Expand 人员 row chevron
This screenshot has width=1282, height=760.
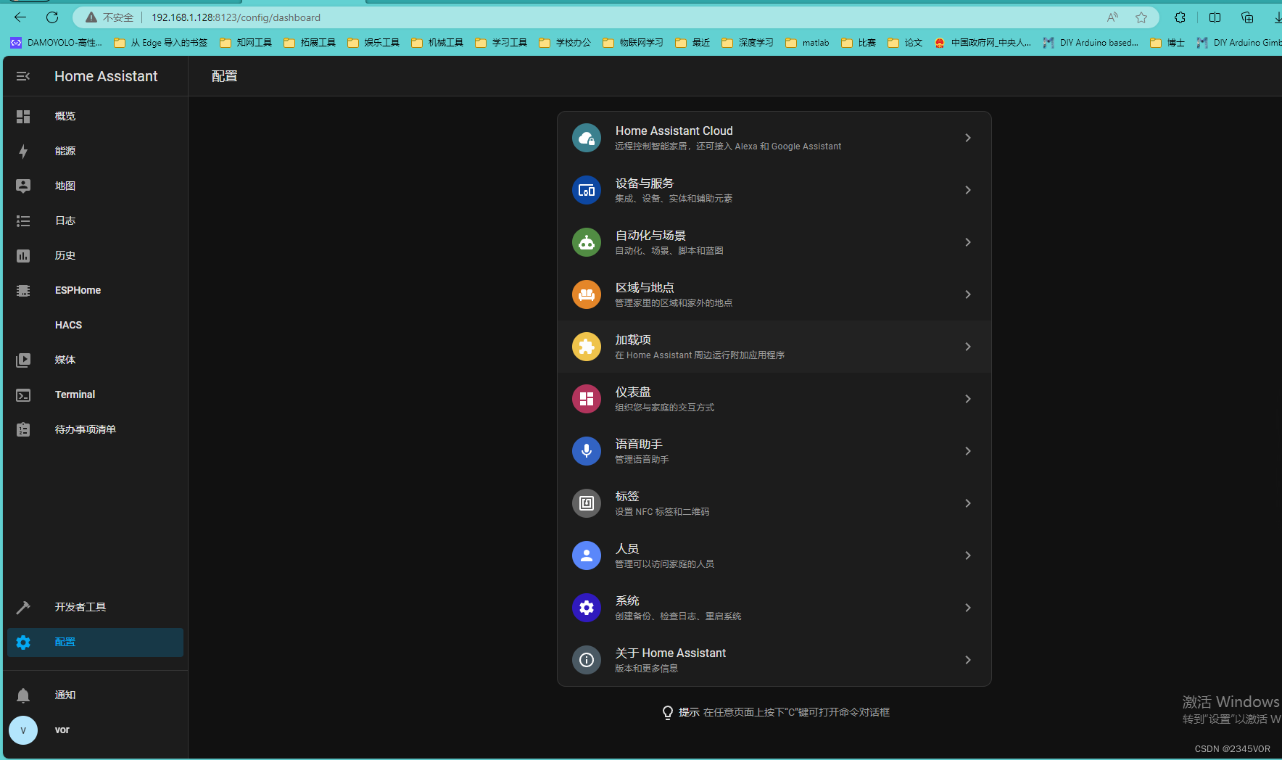tap(968, 555)
